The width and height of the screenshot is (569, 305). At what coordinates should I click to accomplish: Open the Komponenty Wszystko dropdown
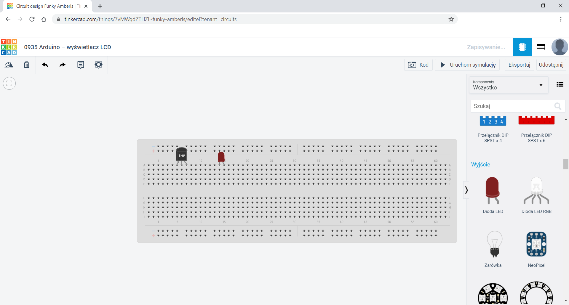point(508,85)
